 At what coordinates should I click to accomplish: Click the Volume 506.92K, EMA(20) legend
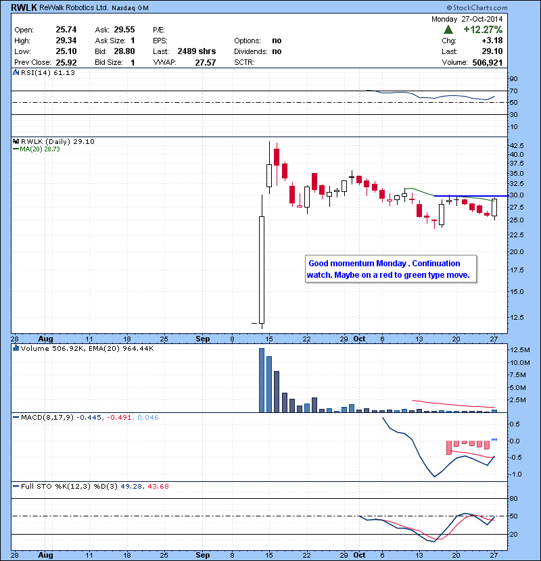[87, 348]
